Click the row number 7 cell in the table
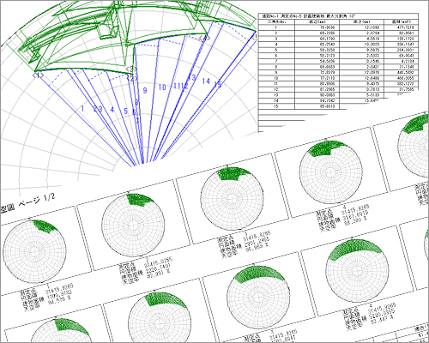Screen dimensions: 429x343 [x=276, y=61]
